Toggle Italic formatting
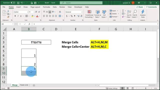Viewport: 160px width, 90px height. (x=18, y=16)
